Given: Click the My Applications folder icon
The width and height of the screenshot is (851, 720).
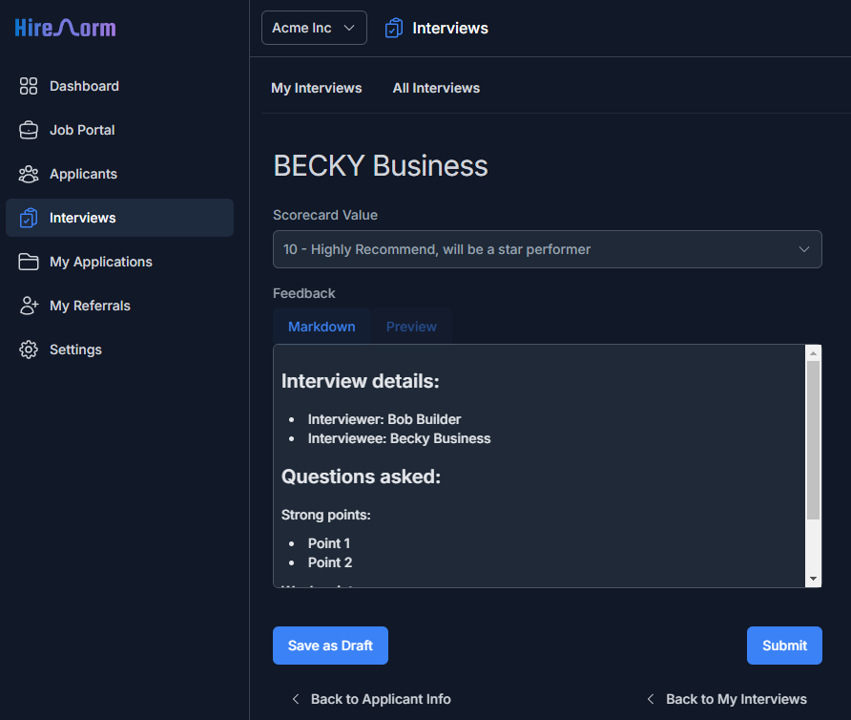Looking at the screenshot, I should tap(29, 262).
